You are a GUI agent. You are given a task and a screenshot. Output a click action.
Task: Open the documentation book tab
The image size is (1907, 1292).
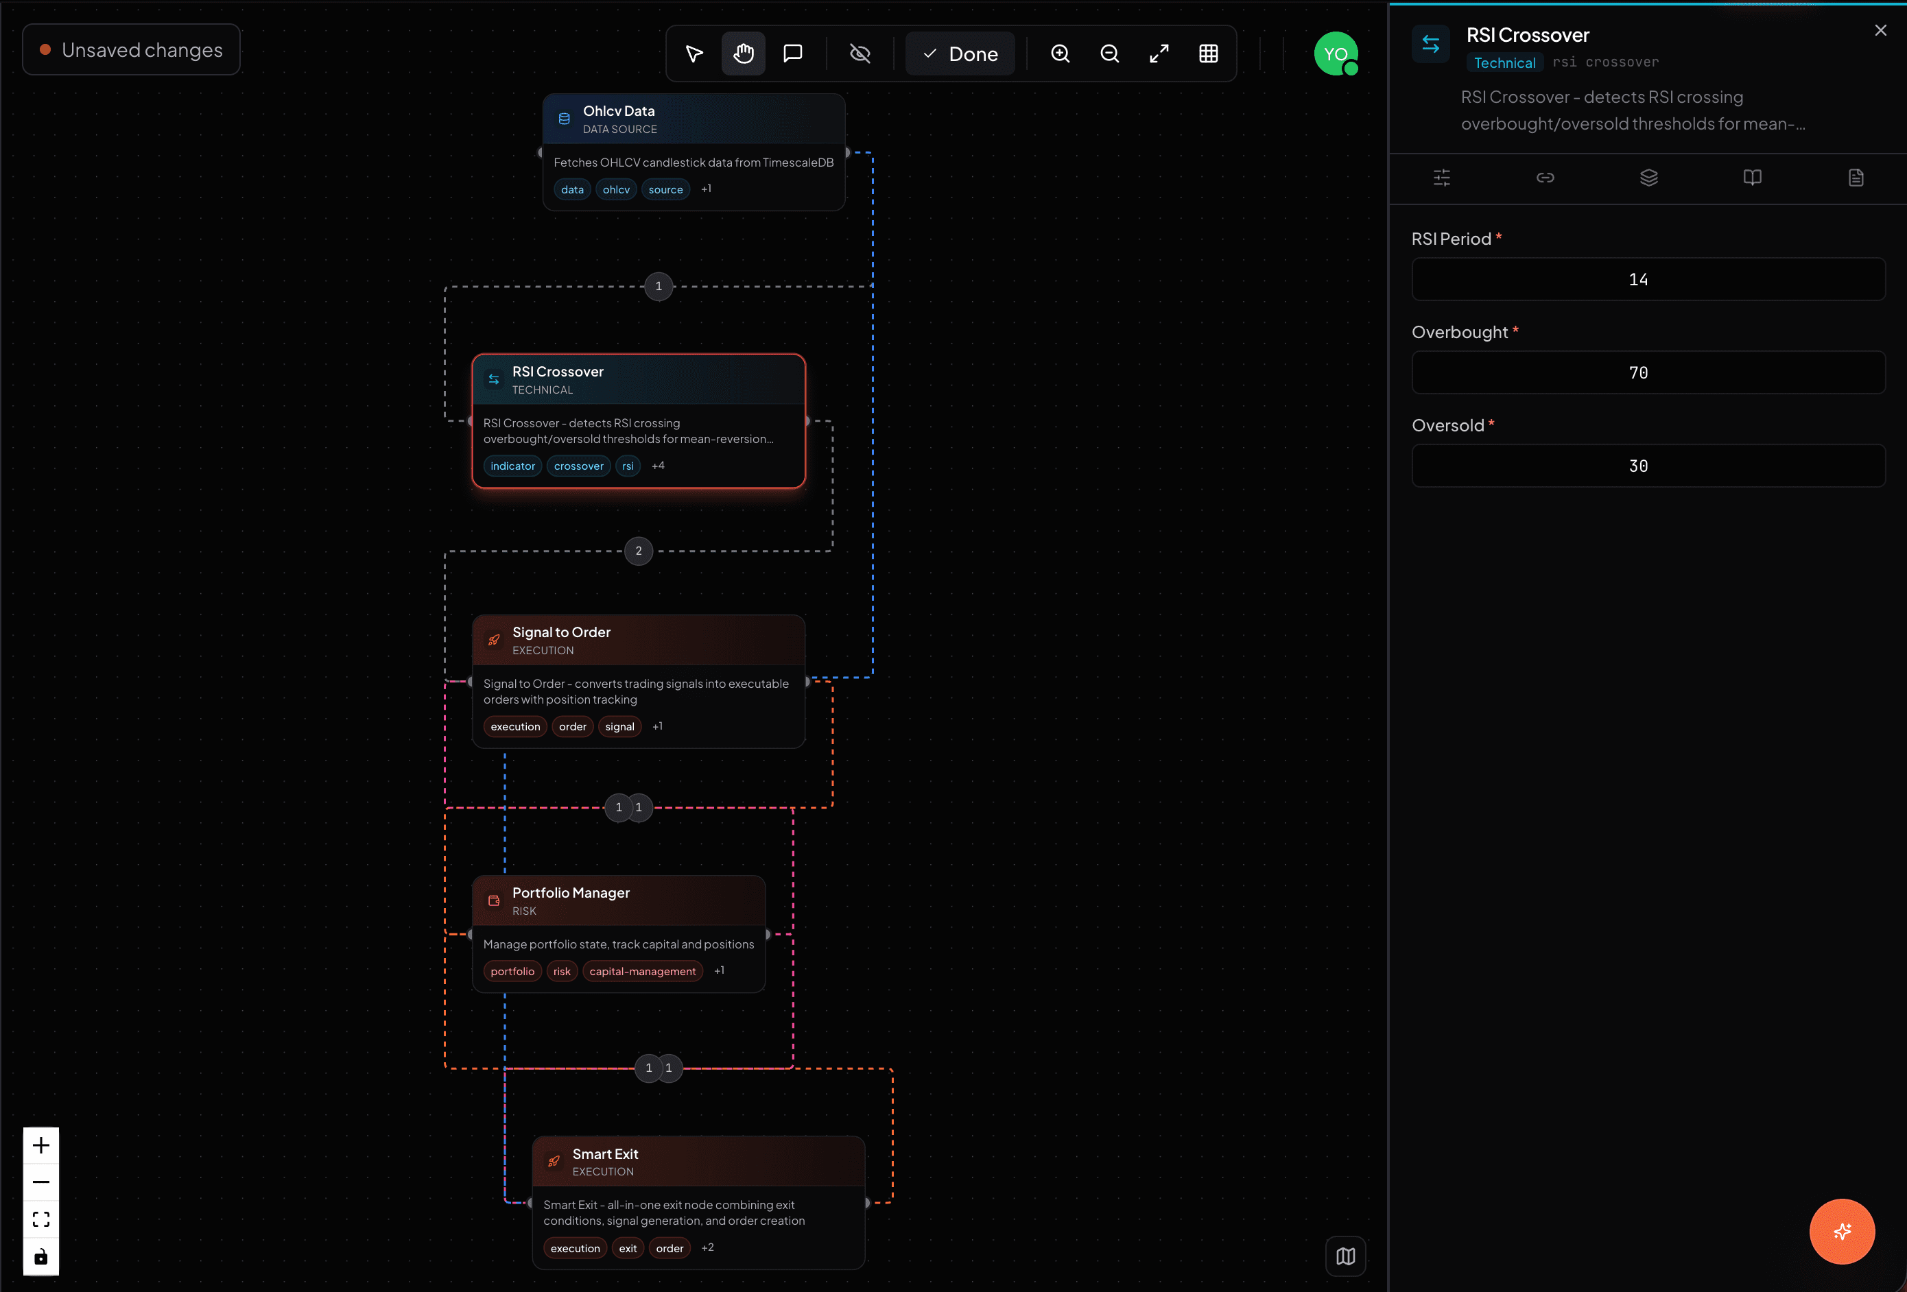pyautogui.click(x=1753, y=177)
